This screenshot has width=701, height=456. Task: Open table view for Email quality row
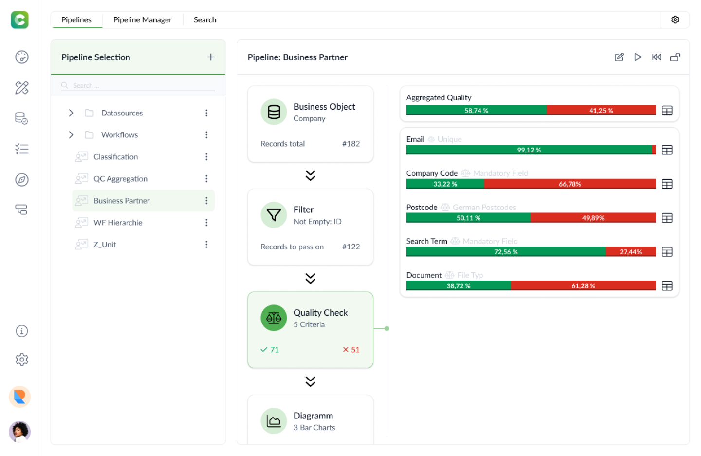pos(667,150)
